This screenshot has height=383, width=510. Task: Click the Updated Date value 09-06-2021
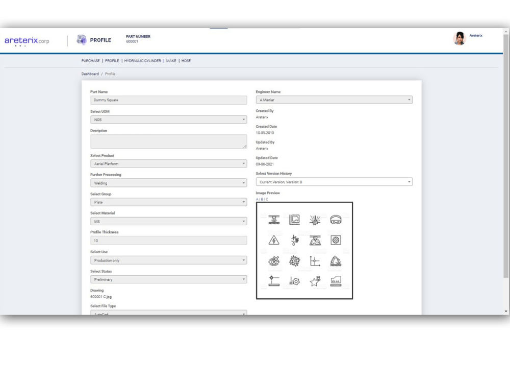point(265,164)
